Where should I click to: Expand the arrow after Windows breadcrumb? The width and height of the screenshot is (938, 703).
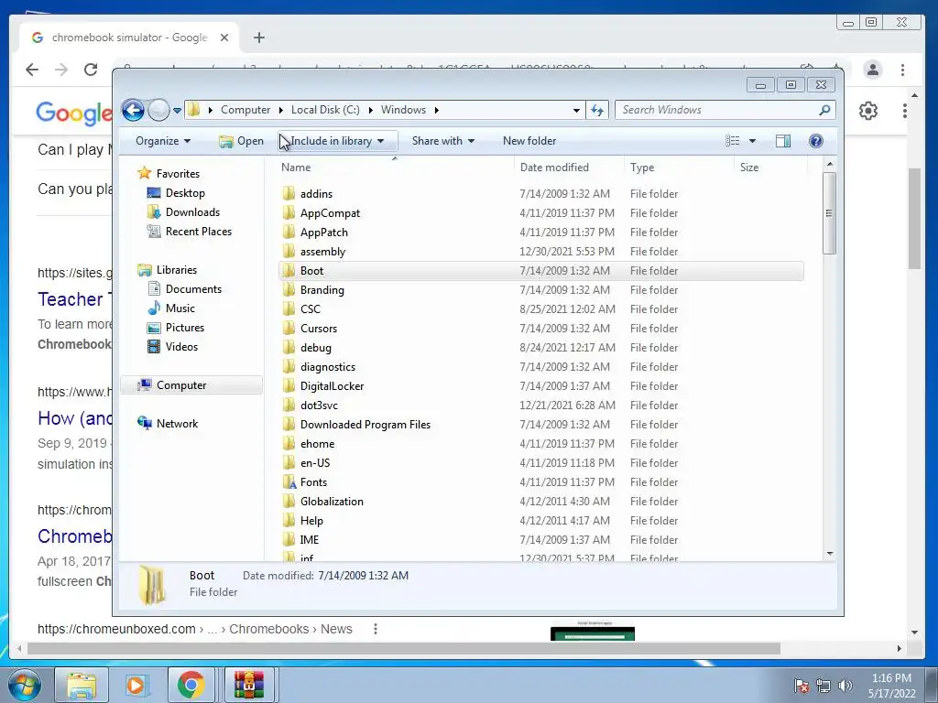tap(437, 110)
